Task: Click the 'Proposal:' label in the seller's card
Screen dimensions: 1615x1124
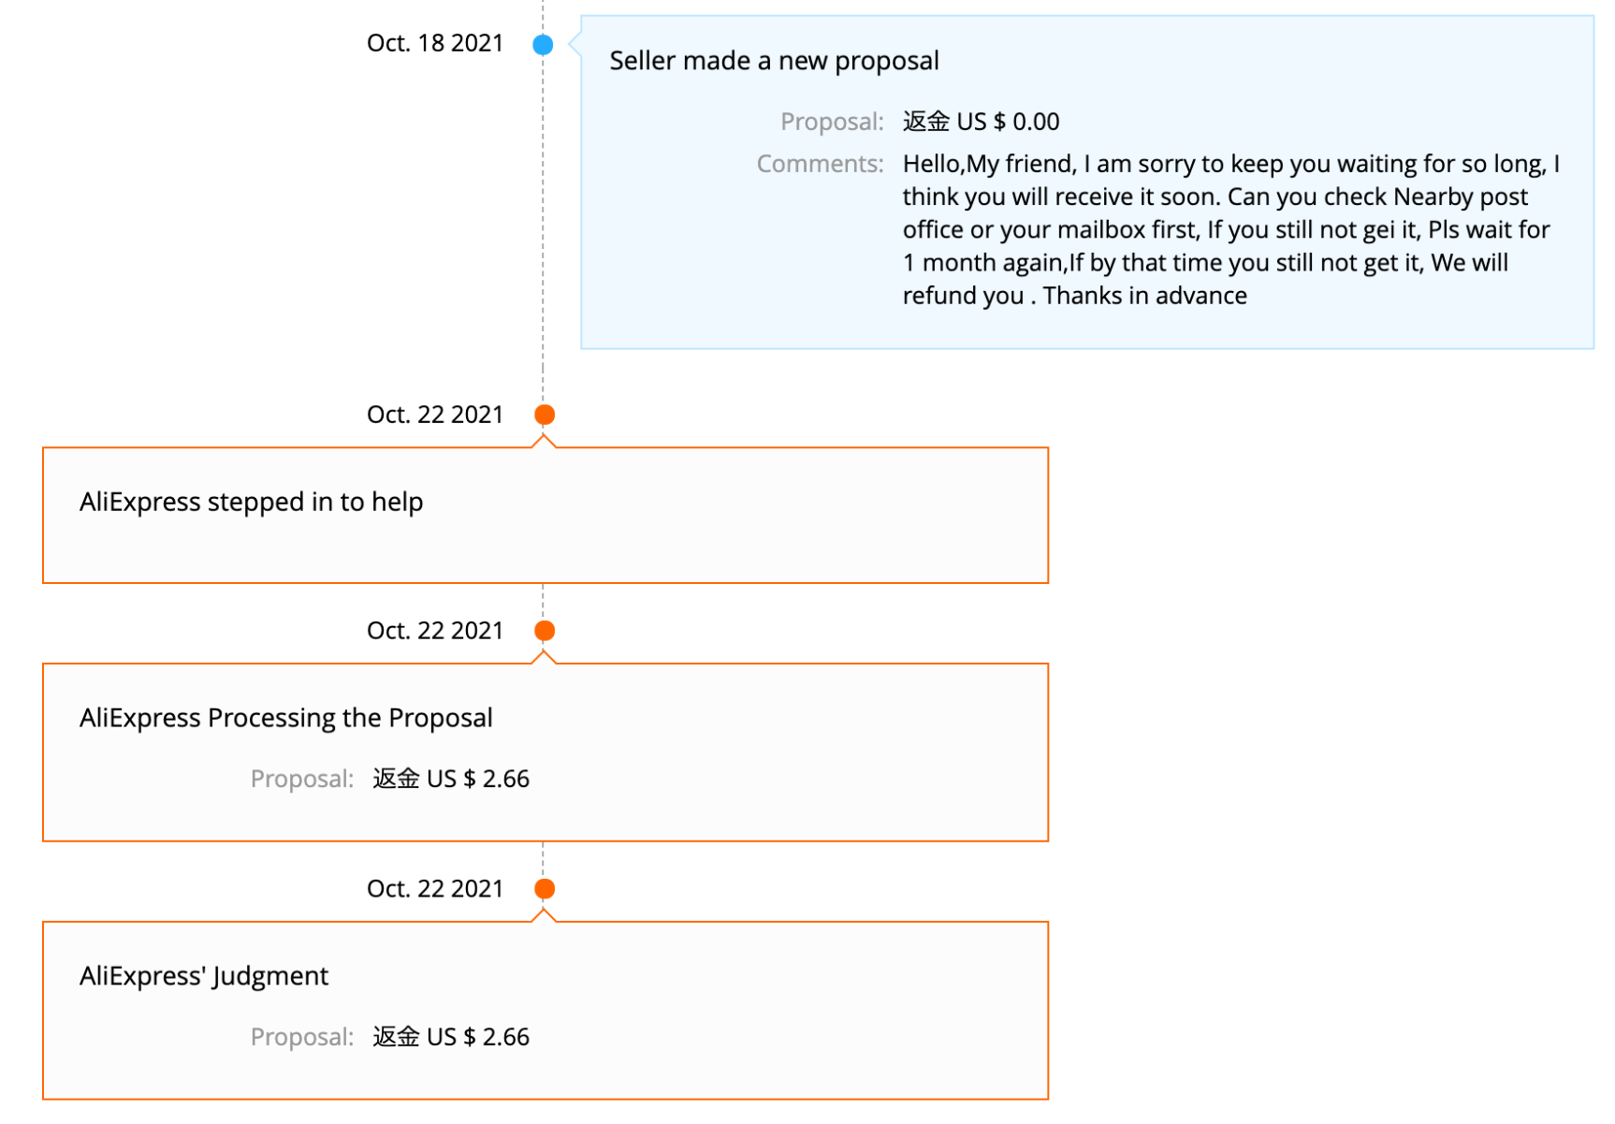Action: tap(832, 122)
